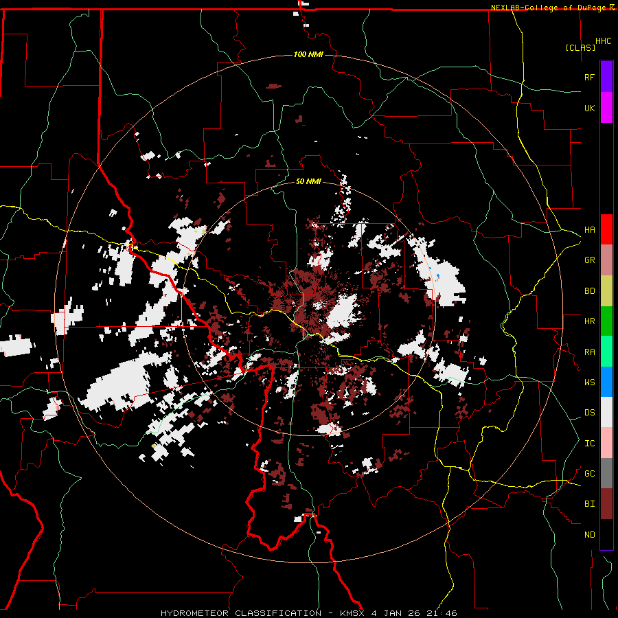The image size is (618, 618).
Task: Select the BD yellow legend swatch
Action: click(x=606, y=290)
